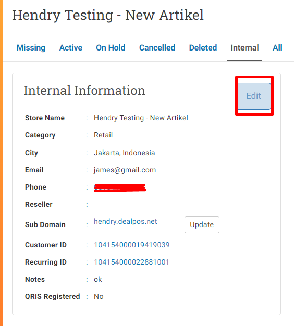Click the Category label
Image resolution: width=294 pixels, height=326 pixels.
pos(40,135)
